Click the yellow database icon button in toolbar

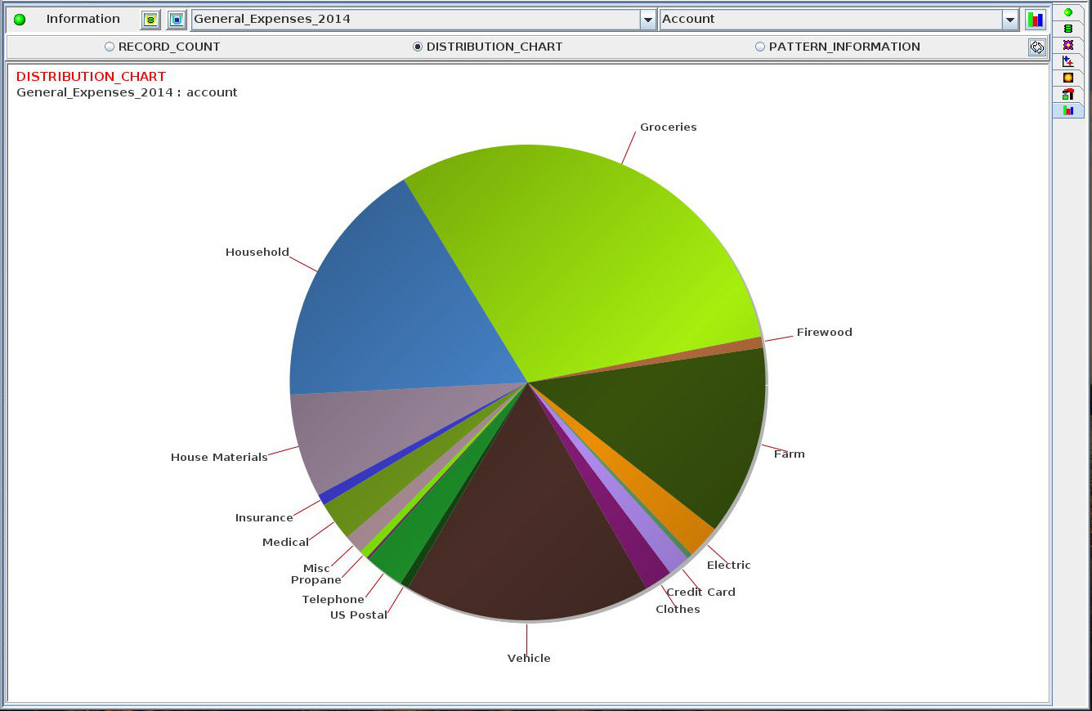pos(150,20)
